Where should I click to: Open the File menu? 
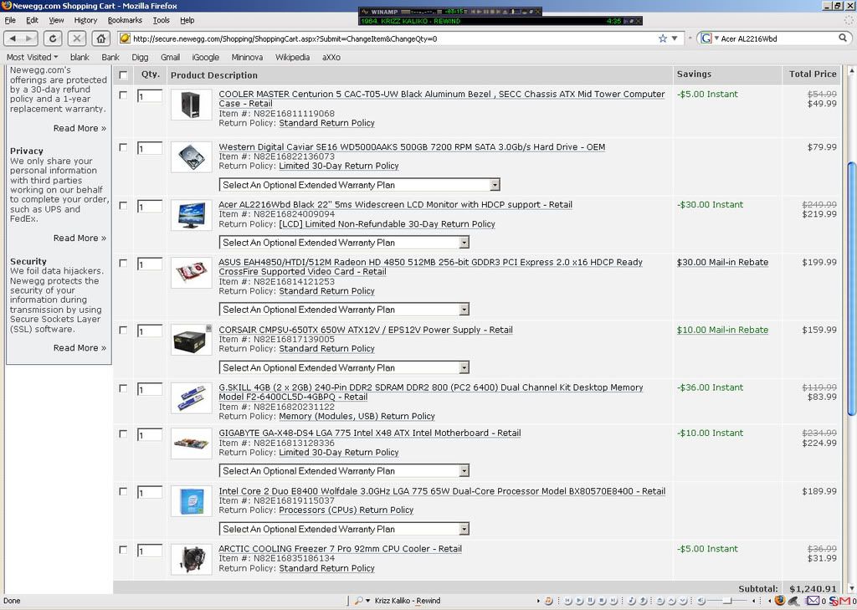10,20
